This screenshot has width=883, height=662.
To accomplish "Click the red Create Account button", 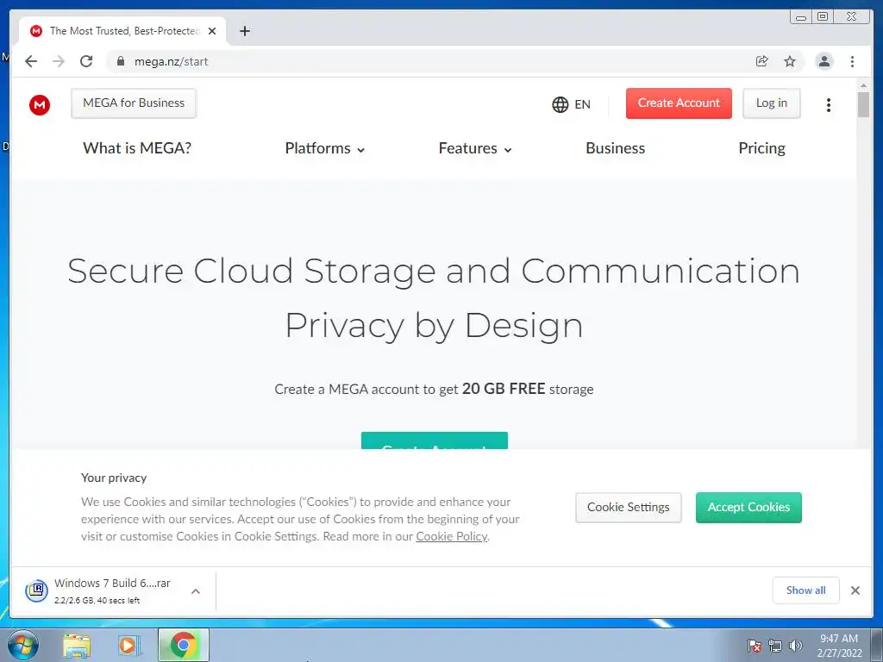I will [x=679, y=103].
